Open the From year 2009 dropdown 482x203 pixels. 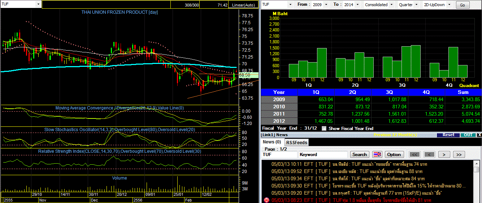coord(326,4)
